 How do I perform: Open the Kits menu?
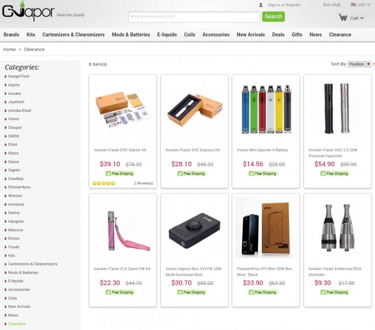click(31, 35)
